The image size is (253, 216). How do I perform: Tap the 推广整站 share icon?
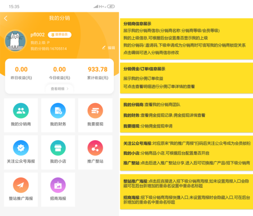pos(95,148)
